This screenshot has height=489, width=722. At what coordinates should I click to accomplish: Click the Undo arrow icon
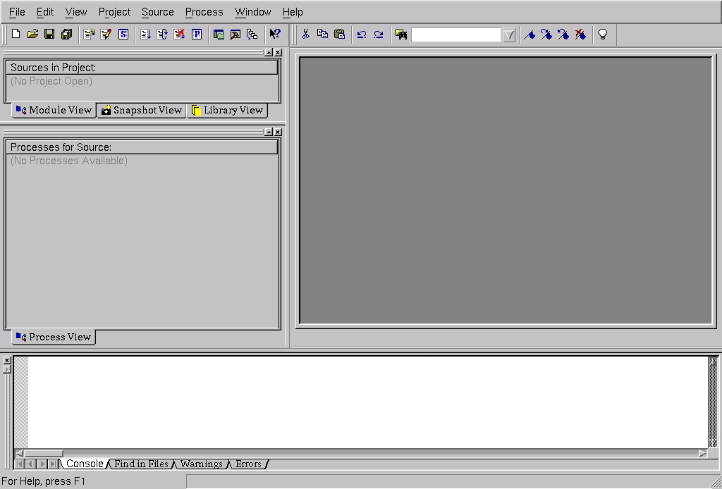(x=362, y=34)
